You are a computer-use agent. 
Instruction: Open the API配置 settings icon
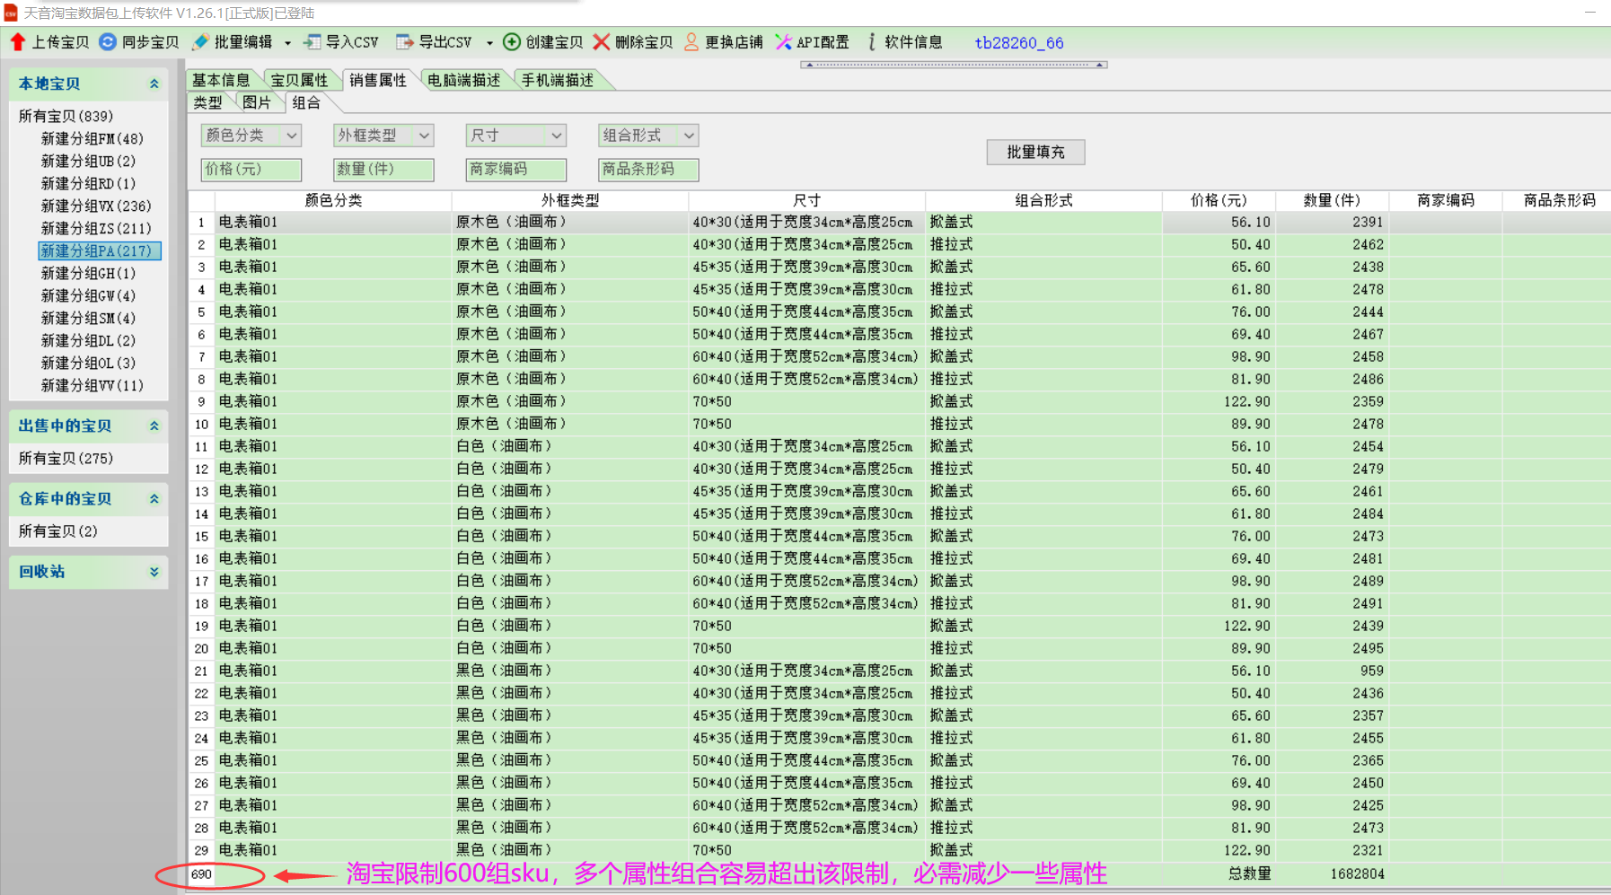point(783,42)
